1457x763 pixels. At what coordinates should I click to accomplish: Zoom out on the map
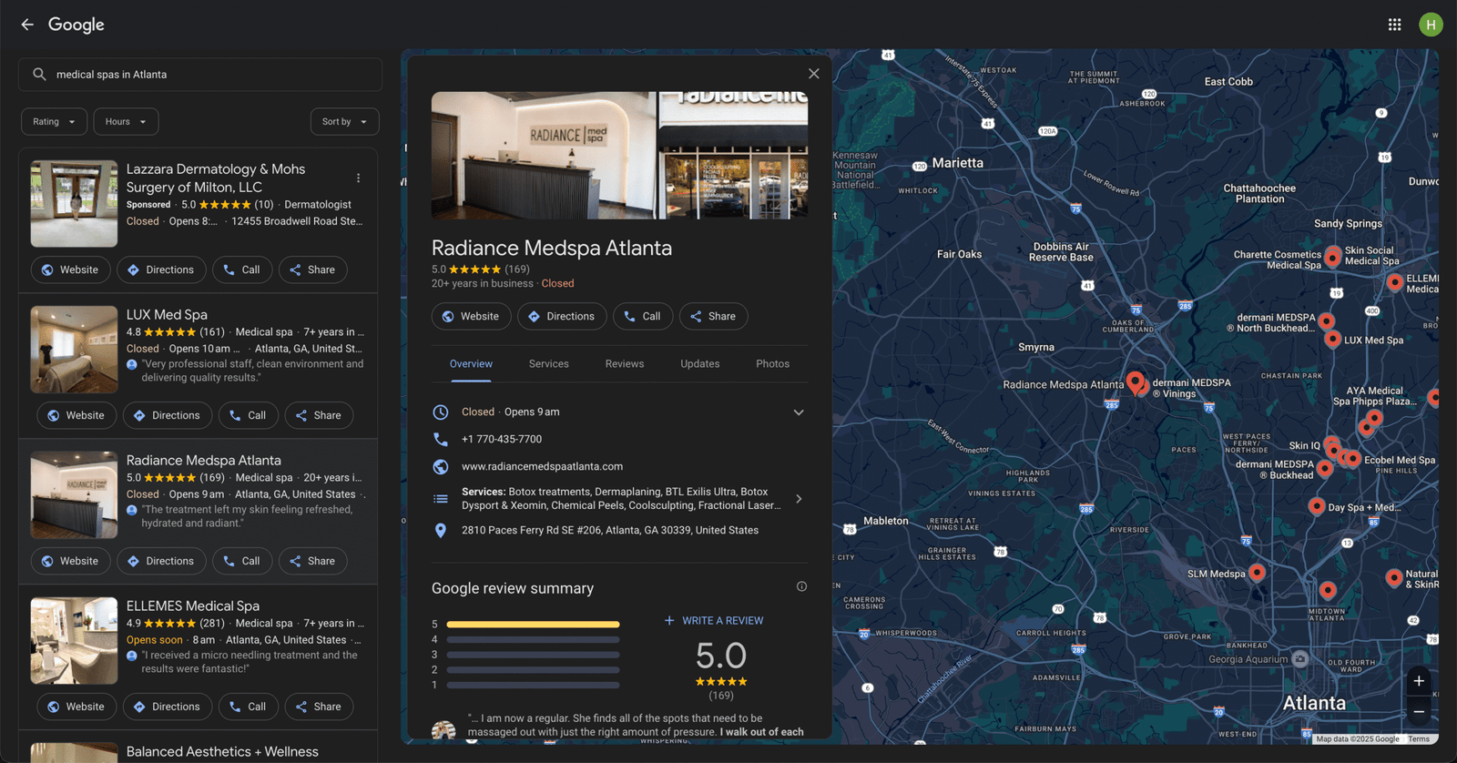[1419, 712]
